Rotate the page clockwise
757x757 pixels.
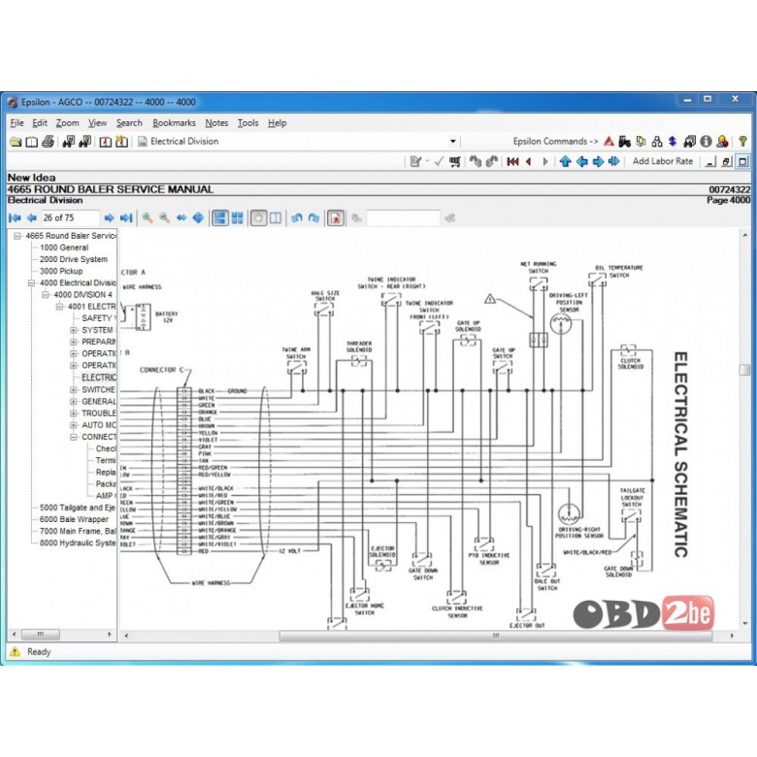pyautogui.click(x=313, y=218)
